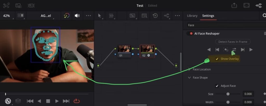The height and width of the screenshot is (106, 266).
Task: Delete the AI Face Reshaper effect
Action: 265,34
